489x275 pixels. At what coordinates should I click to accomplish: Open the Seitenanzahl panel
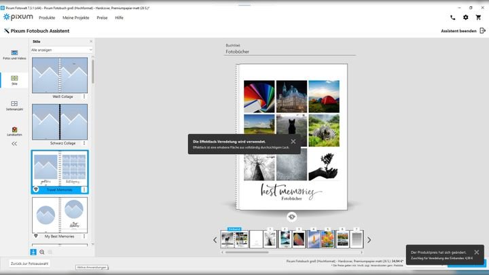pos(14,106)
